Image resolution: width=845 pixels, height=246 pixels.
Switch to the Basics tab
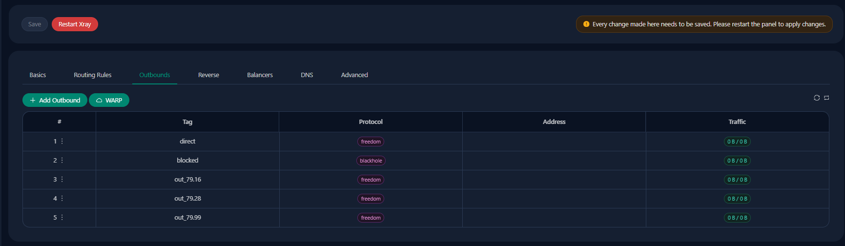click(x=38, y=75)
